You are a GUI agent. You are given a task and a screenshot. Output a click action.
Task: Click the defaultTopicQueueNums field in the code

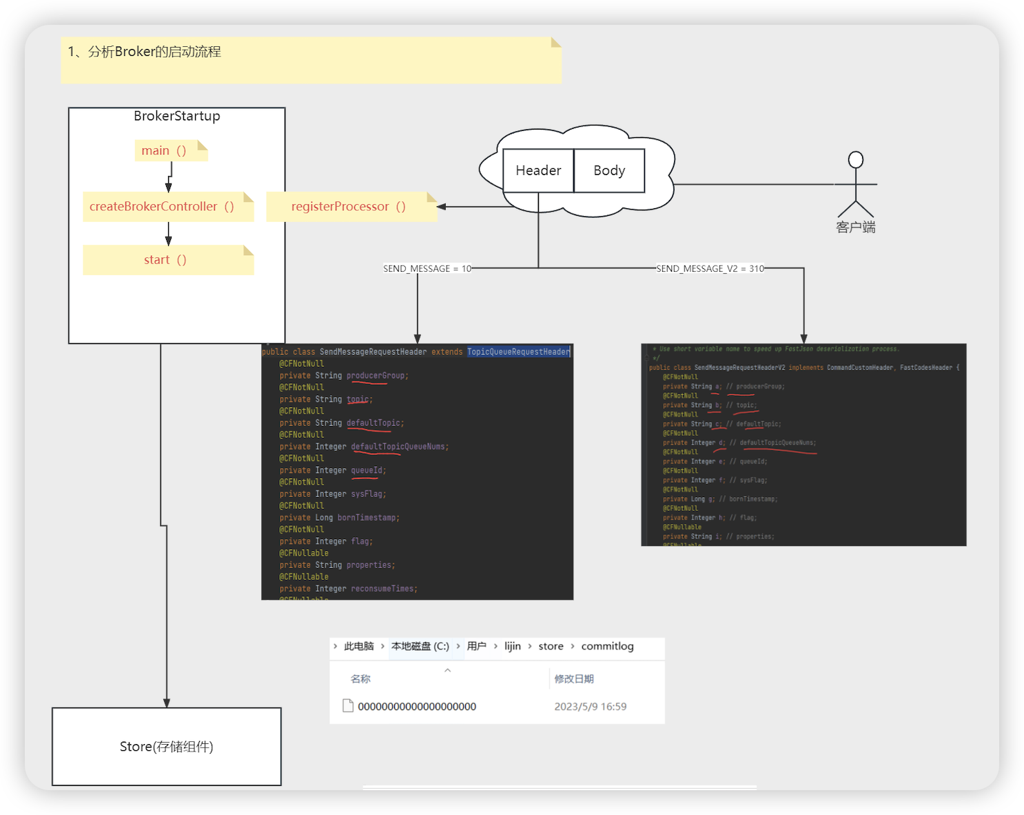pos(399,447)
